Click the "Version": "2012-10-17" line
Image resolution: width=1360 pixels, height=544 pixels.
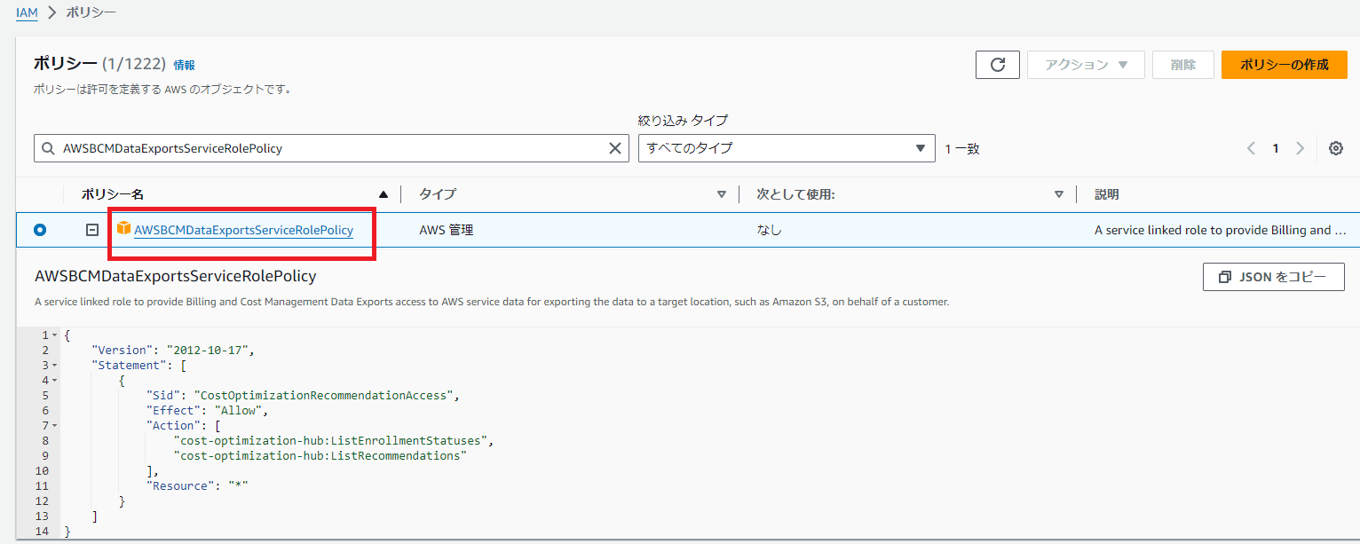(173, 350)
